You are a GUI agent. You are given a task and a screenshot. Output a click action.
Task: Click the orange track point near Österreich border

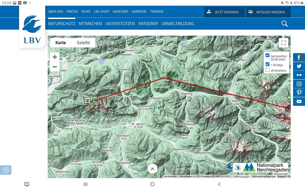tap(280, 118)
